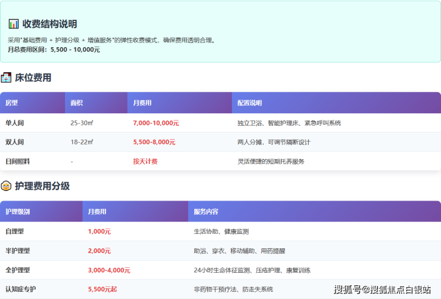This screenshot has height=299, width=441.
Task: Click the red 7,000-10,000元 price
Action: [156, 123]
